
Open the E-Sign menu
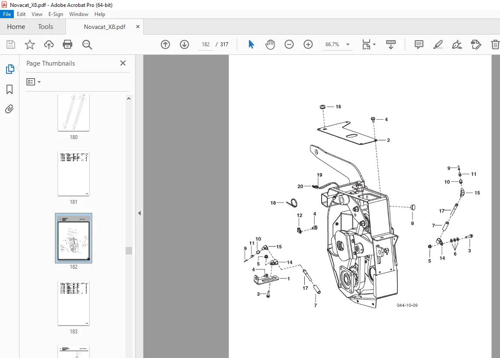tap(56, 14)
